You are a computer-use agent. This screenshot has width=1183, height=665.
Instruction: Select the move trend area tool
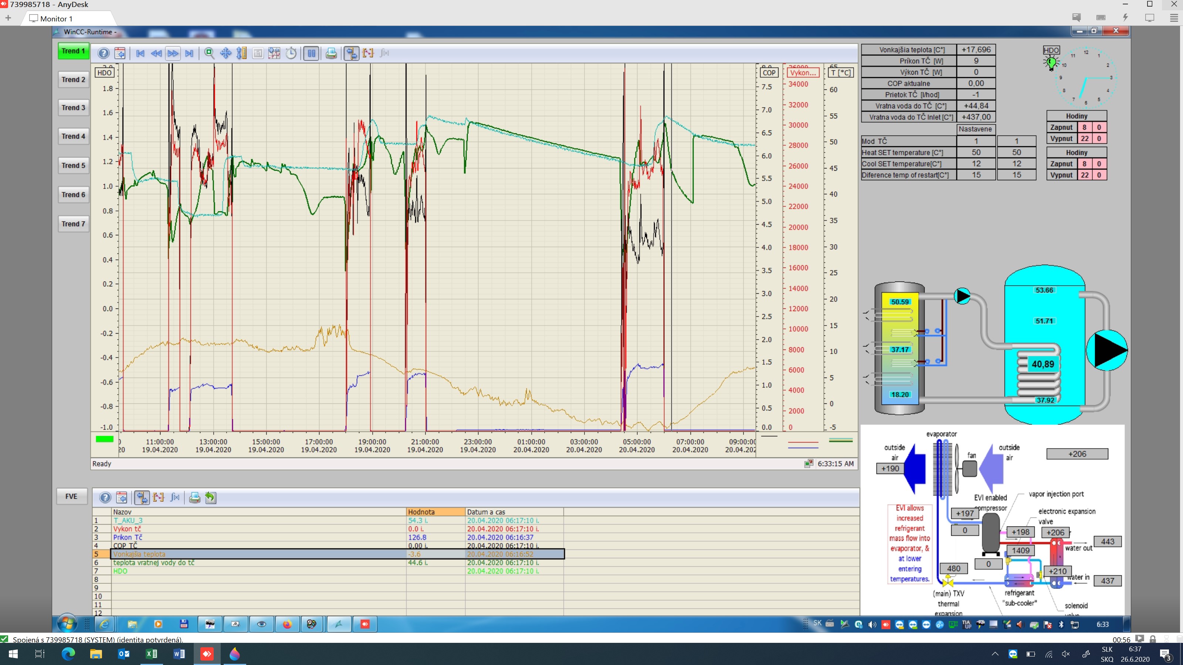pyautogui.click(x=226, y=53)
